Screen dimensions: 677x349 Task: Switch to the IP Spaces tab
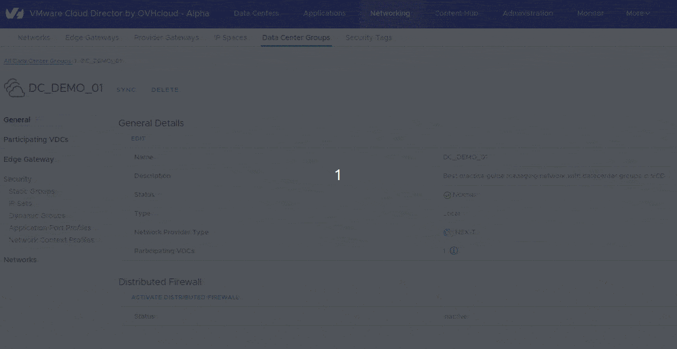pyautogui.click(x=230, y=38)
